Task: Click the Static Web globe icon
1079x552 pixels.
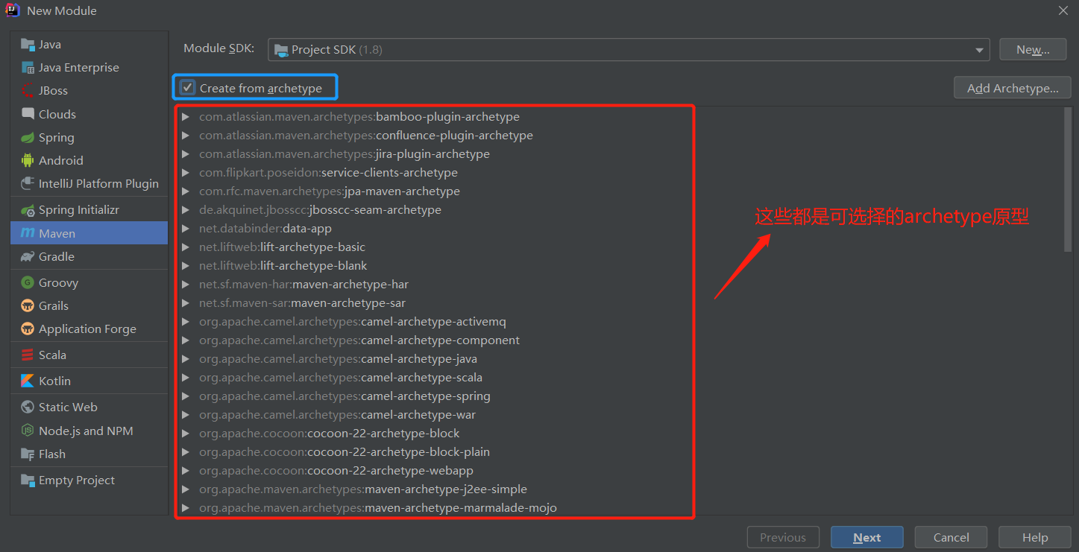Action: click(28, 407)
